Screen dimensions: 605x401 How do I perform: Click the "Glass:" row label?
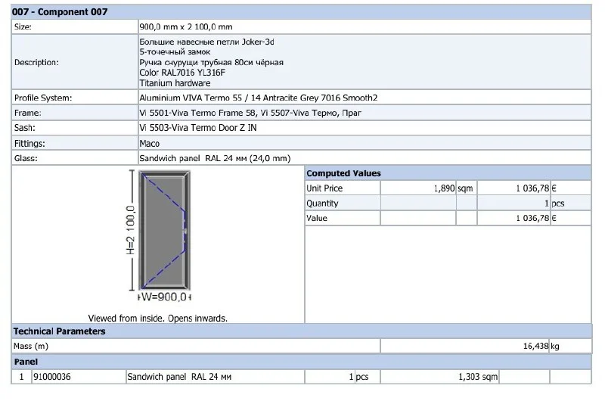pos(26,158)
